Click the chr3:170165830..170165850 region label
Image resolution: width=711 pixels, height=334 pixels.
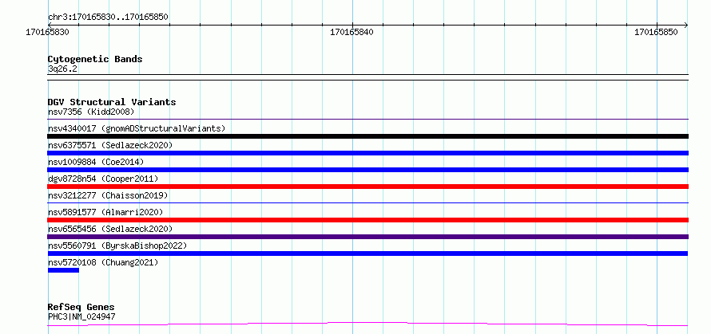(108, 17)
